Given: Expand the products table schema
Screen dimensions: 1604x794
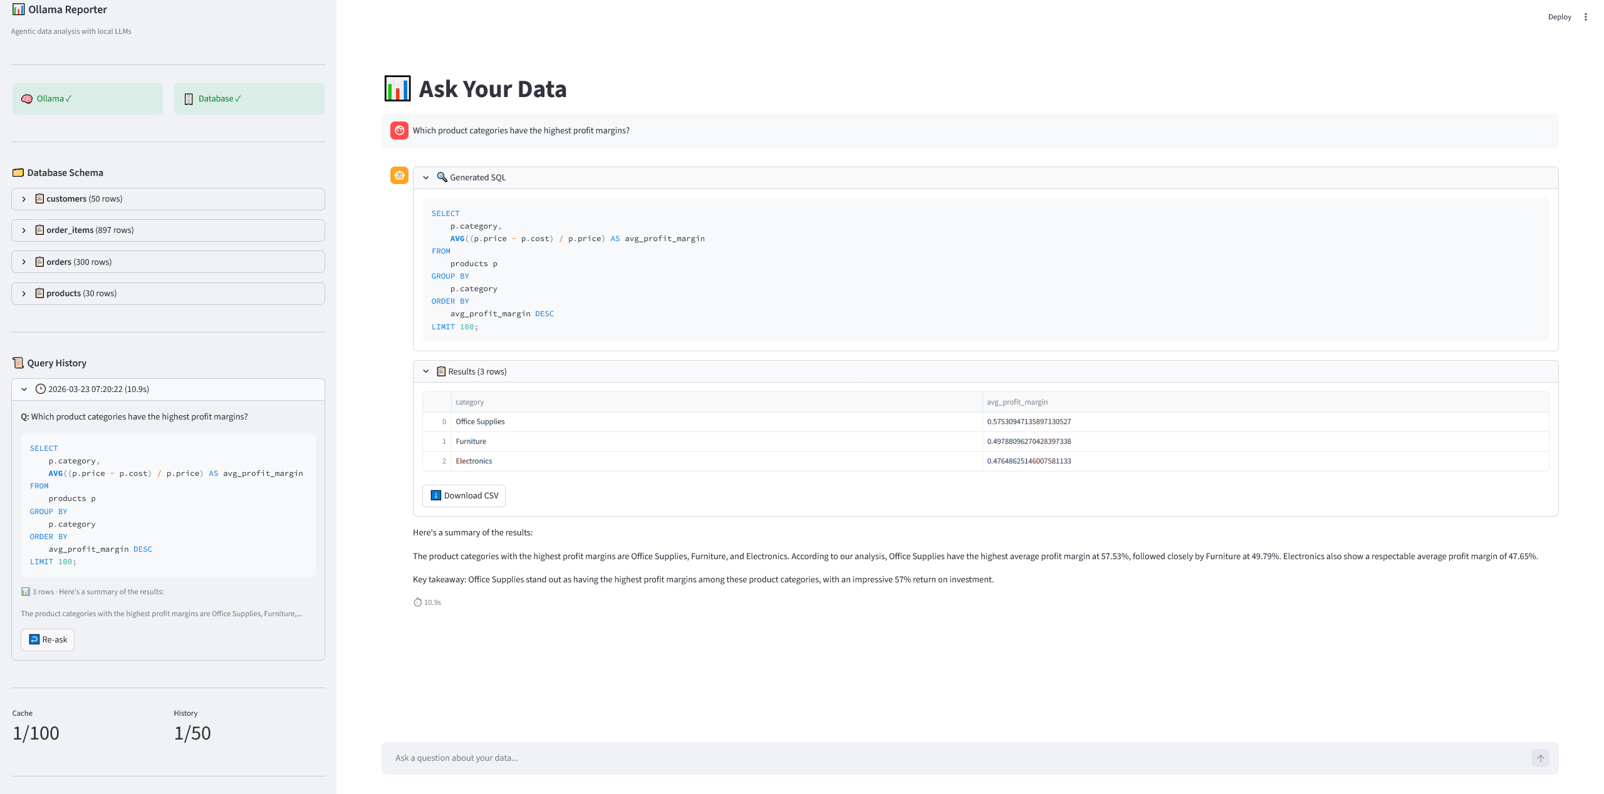Looking at the screenshot, I should tap(24, 294).
